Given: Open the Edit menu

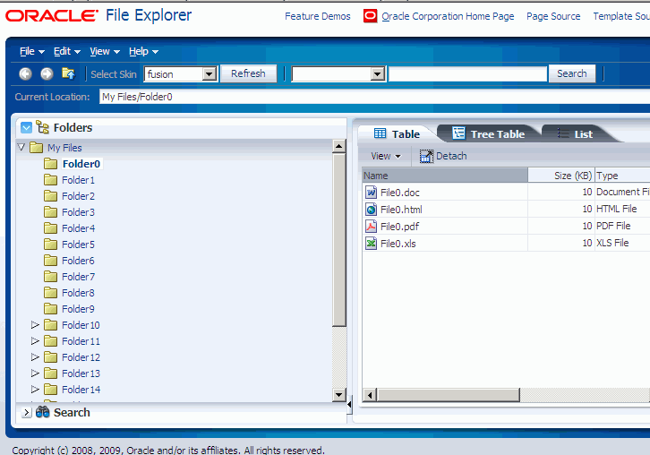Looking at the screenshot, I should [67, 51].
